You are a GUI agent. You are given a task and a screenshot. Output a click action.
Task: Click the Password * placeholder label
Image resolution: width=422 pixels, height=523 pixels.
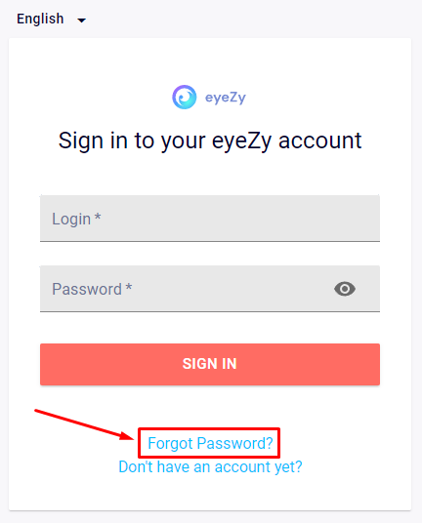92,289
